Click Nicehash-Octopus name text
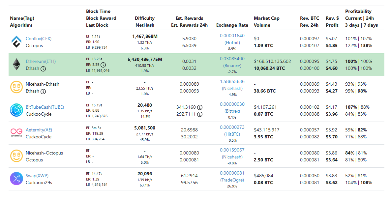Viewport: 389px width, 197px height. 45,153
